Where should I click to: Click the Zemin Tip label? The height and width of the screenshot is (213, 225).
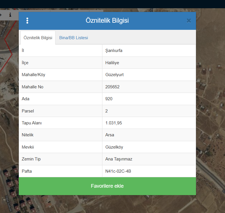(x=31, y=159)
